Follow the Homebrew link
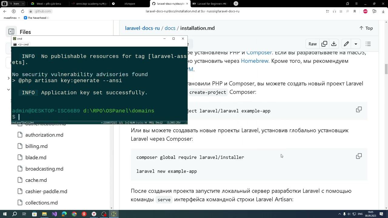The width and height of the screenshot is (388, 218). [x=255, y=61]
